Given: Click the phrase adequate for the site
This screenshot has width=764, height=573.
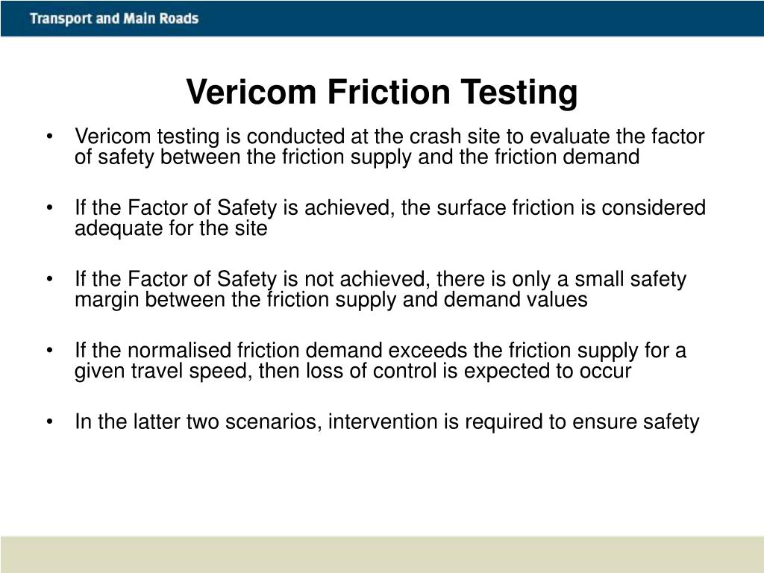Looking at the screenshot, I should (171, 229).
